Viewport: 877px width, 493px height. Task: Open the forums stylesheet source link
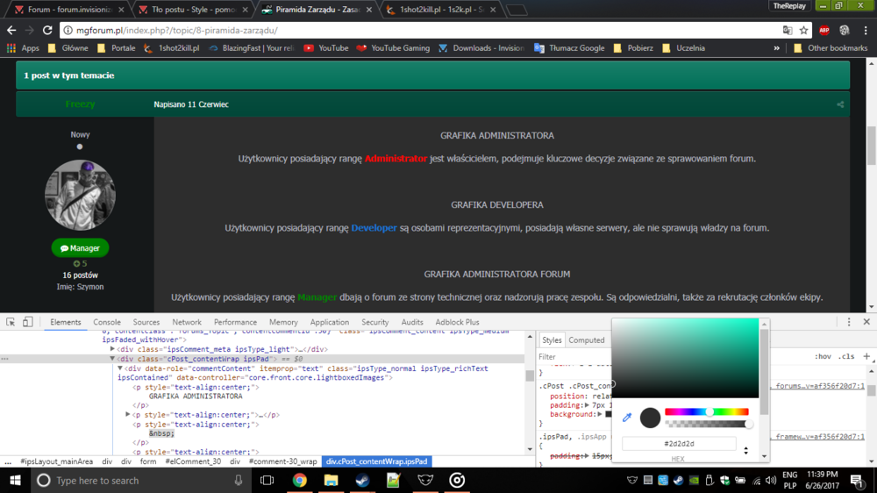pyautogui.click(x=817, y=386)
